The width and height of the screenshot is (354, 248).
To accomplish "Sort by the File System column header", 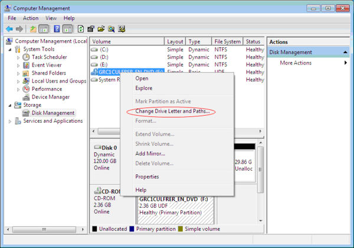I will (227, 41).
